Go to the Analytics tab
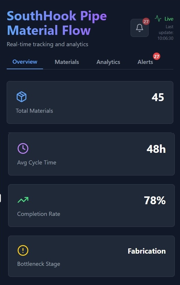 tap(108, 62)
